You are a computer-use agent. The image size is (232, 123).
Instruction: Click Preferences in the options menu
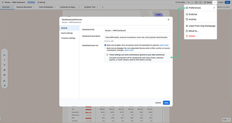point(200,8)
